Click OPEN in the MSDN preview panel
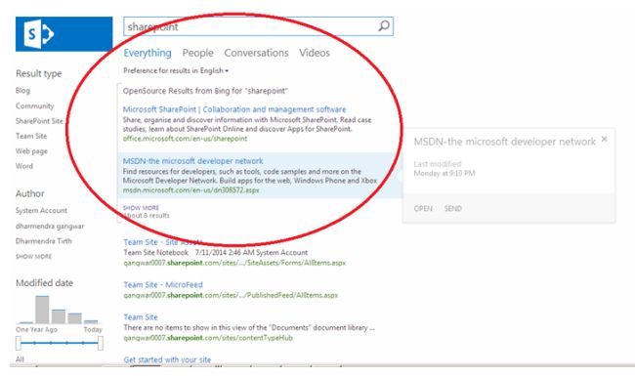Viewport: 635px width, 376px height. [x=423, y=208]
